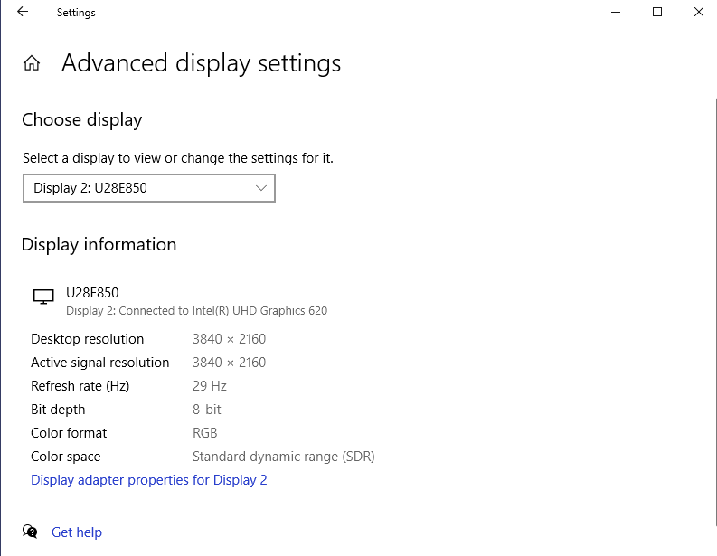Click the 29 Hz refresh rate value

[x=209, y=386]
